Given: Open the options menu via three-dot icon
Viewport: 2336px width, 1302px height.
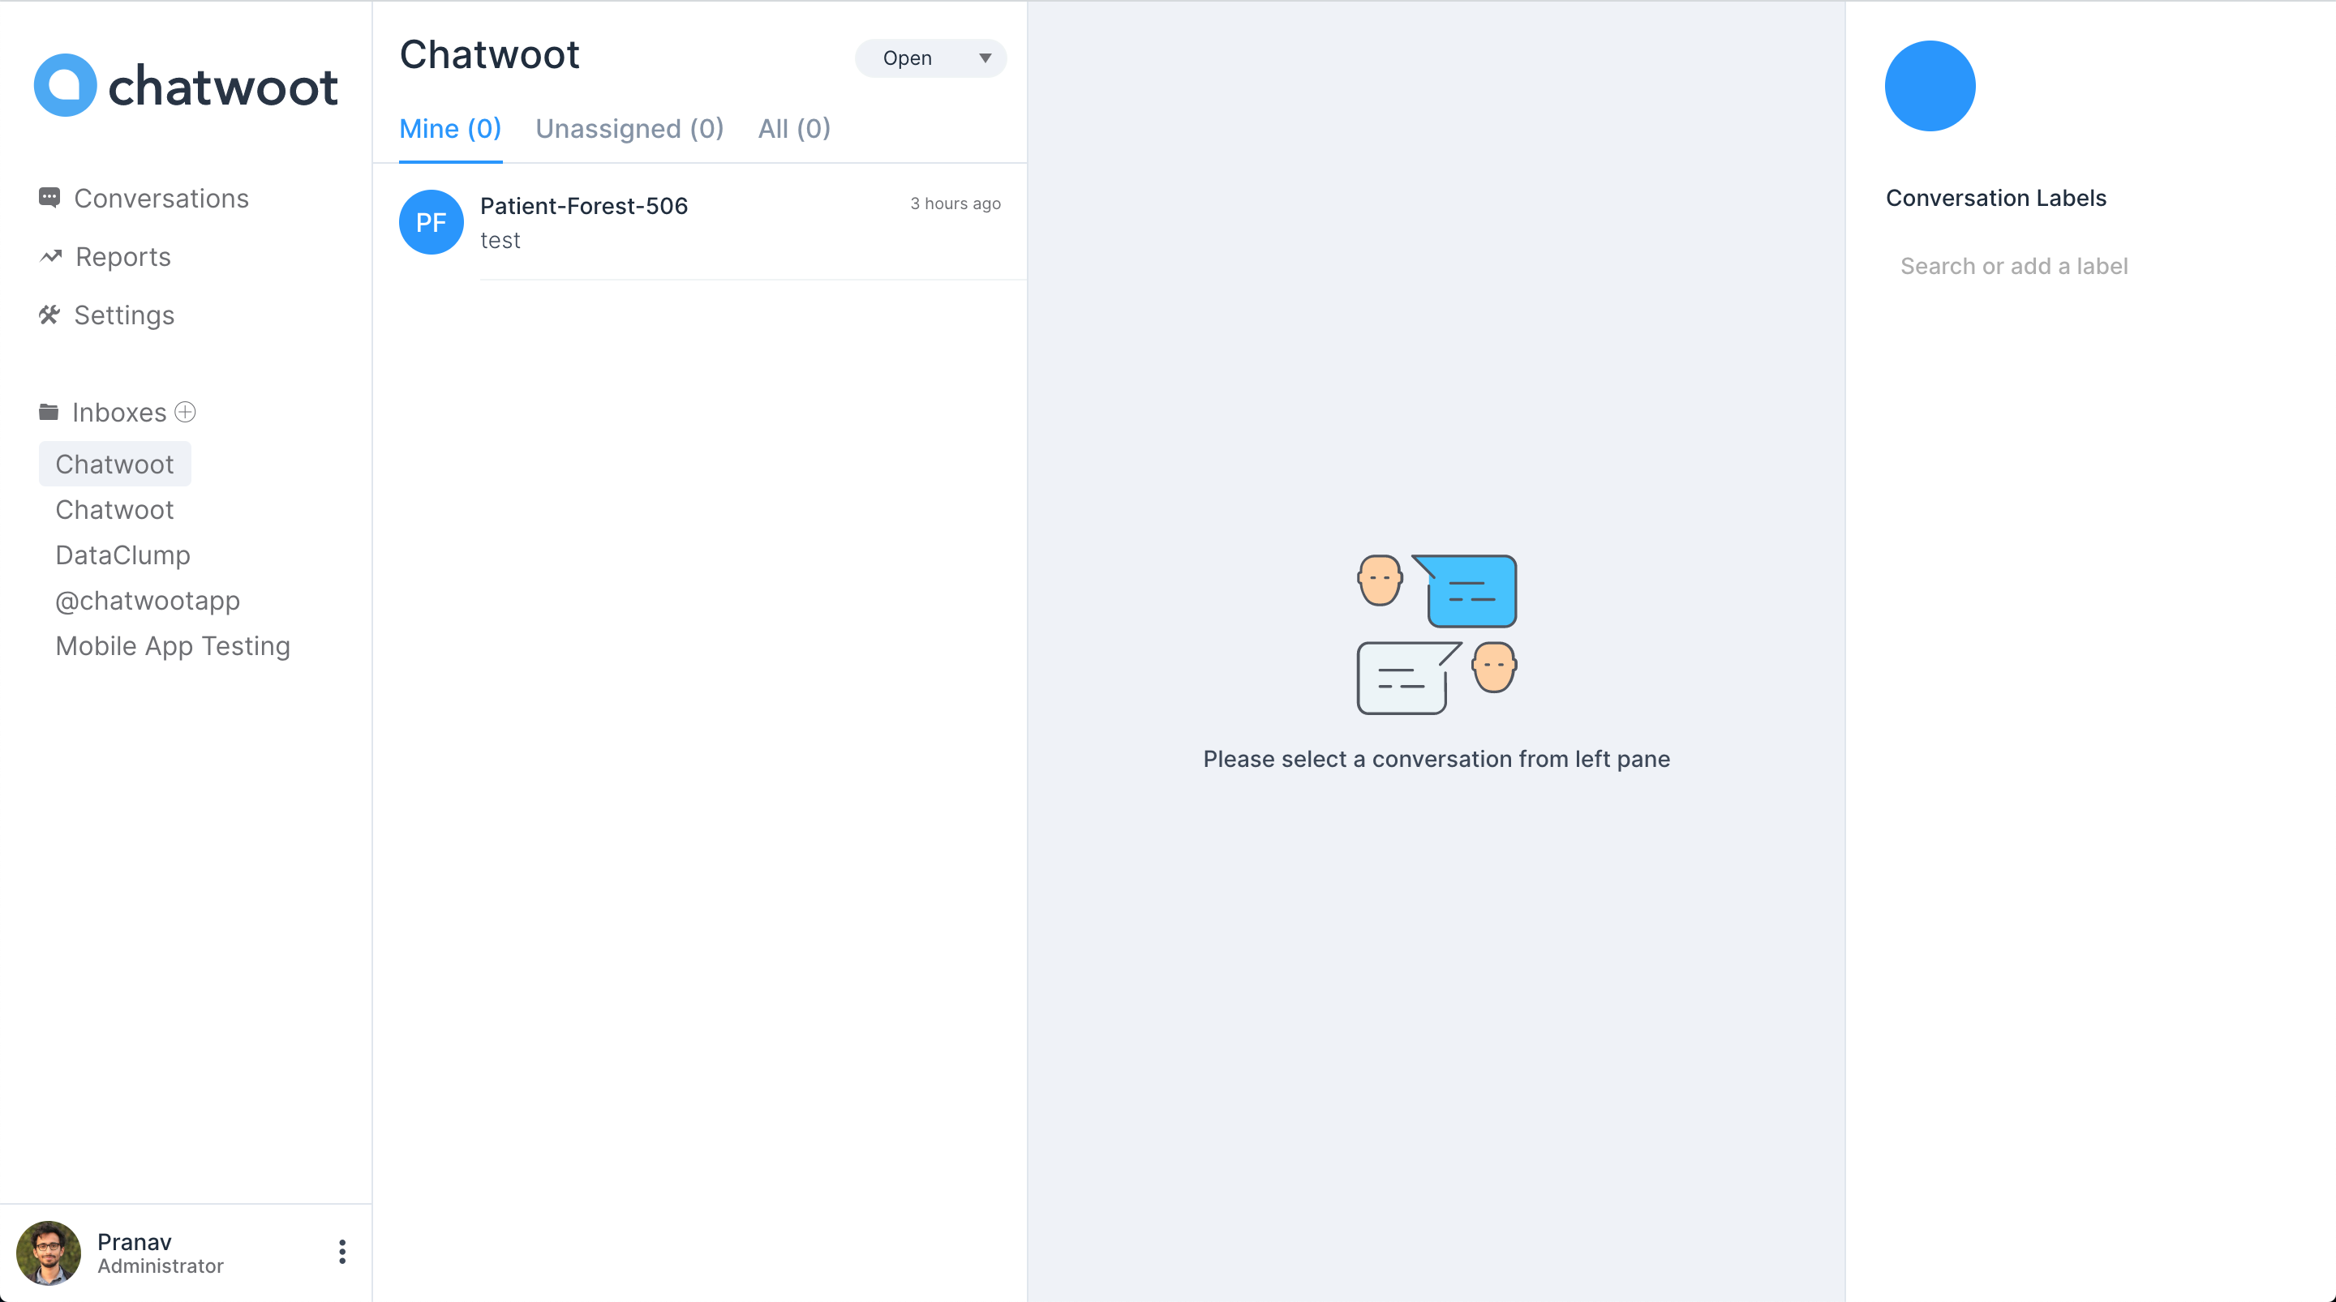Looking at the screenshot, I should click(341, 1252).
